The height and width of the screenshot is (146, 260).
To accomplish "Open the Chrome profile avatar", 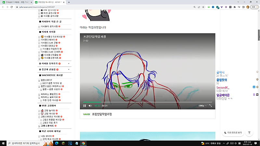I will coord(248,7).
